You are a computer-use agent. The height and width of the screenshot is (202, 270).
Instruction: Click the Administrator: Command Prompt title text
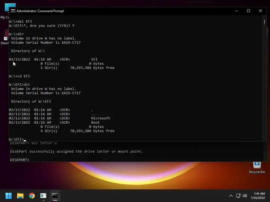coord(40,11)
